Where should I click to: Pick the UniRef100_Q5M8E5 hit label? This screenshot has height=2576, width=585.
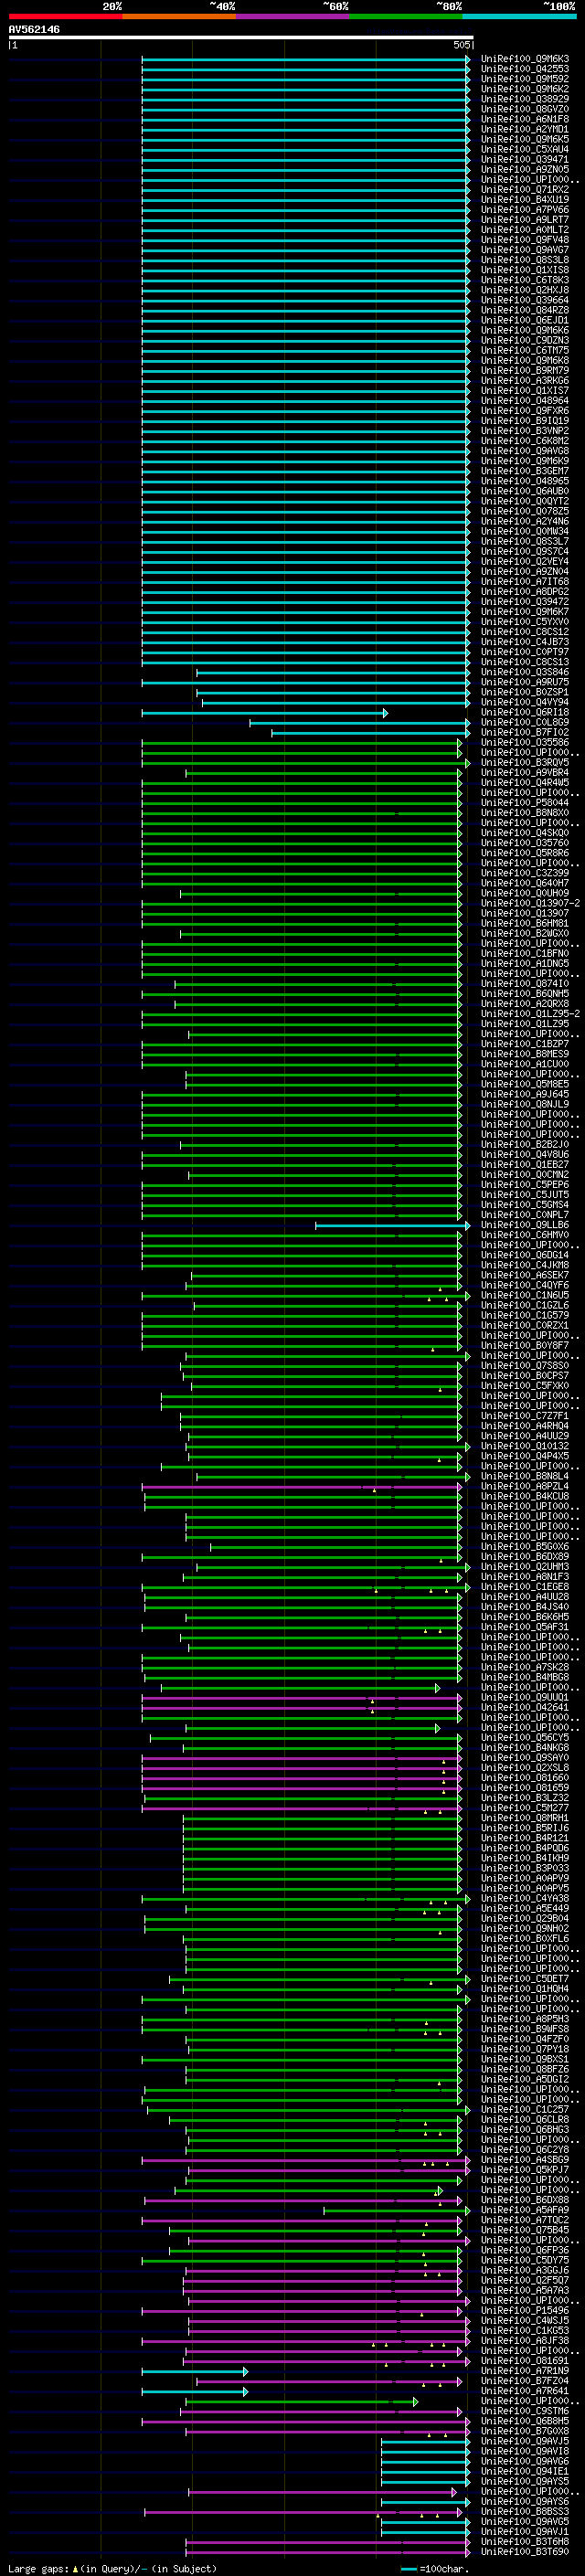click(524, 1085)
